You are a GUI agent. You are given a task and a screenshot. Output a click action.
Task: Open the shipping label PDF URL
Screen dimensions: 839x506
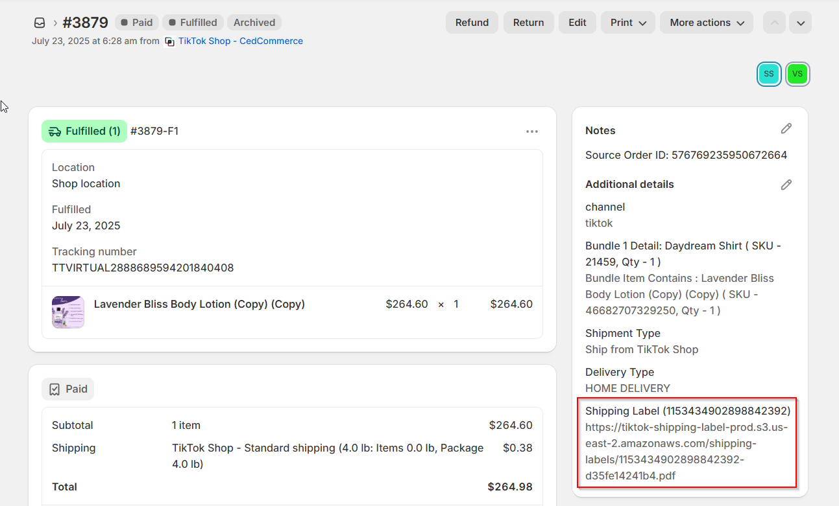click(687, 452)
